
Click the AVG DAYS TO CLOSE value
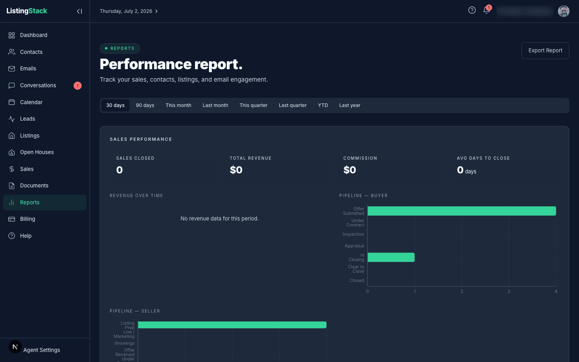click(466, 170)
